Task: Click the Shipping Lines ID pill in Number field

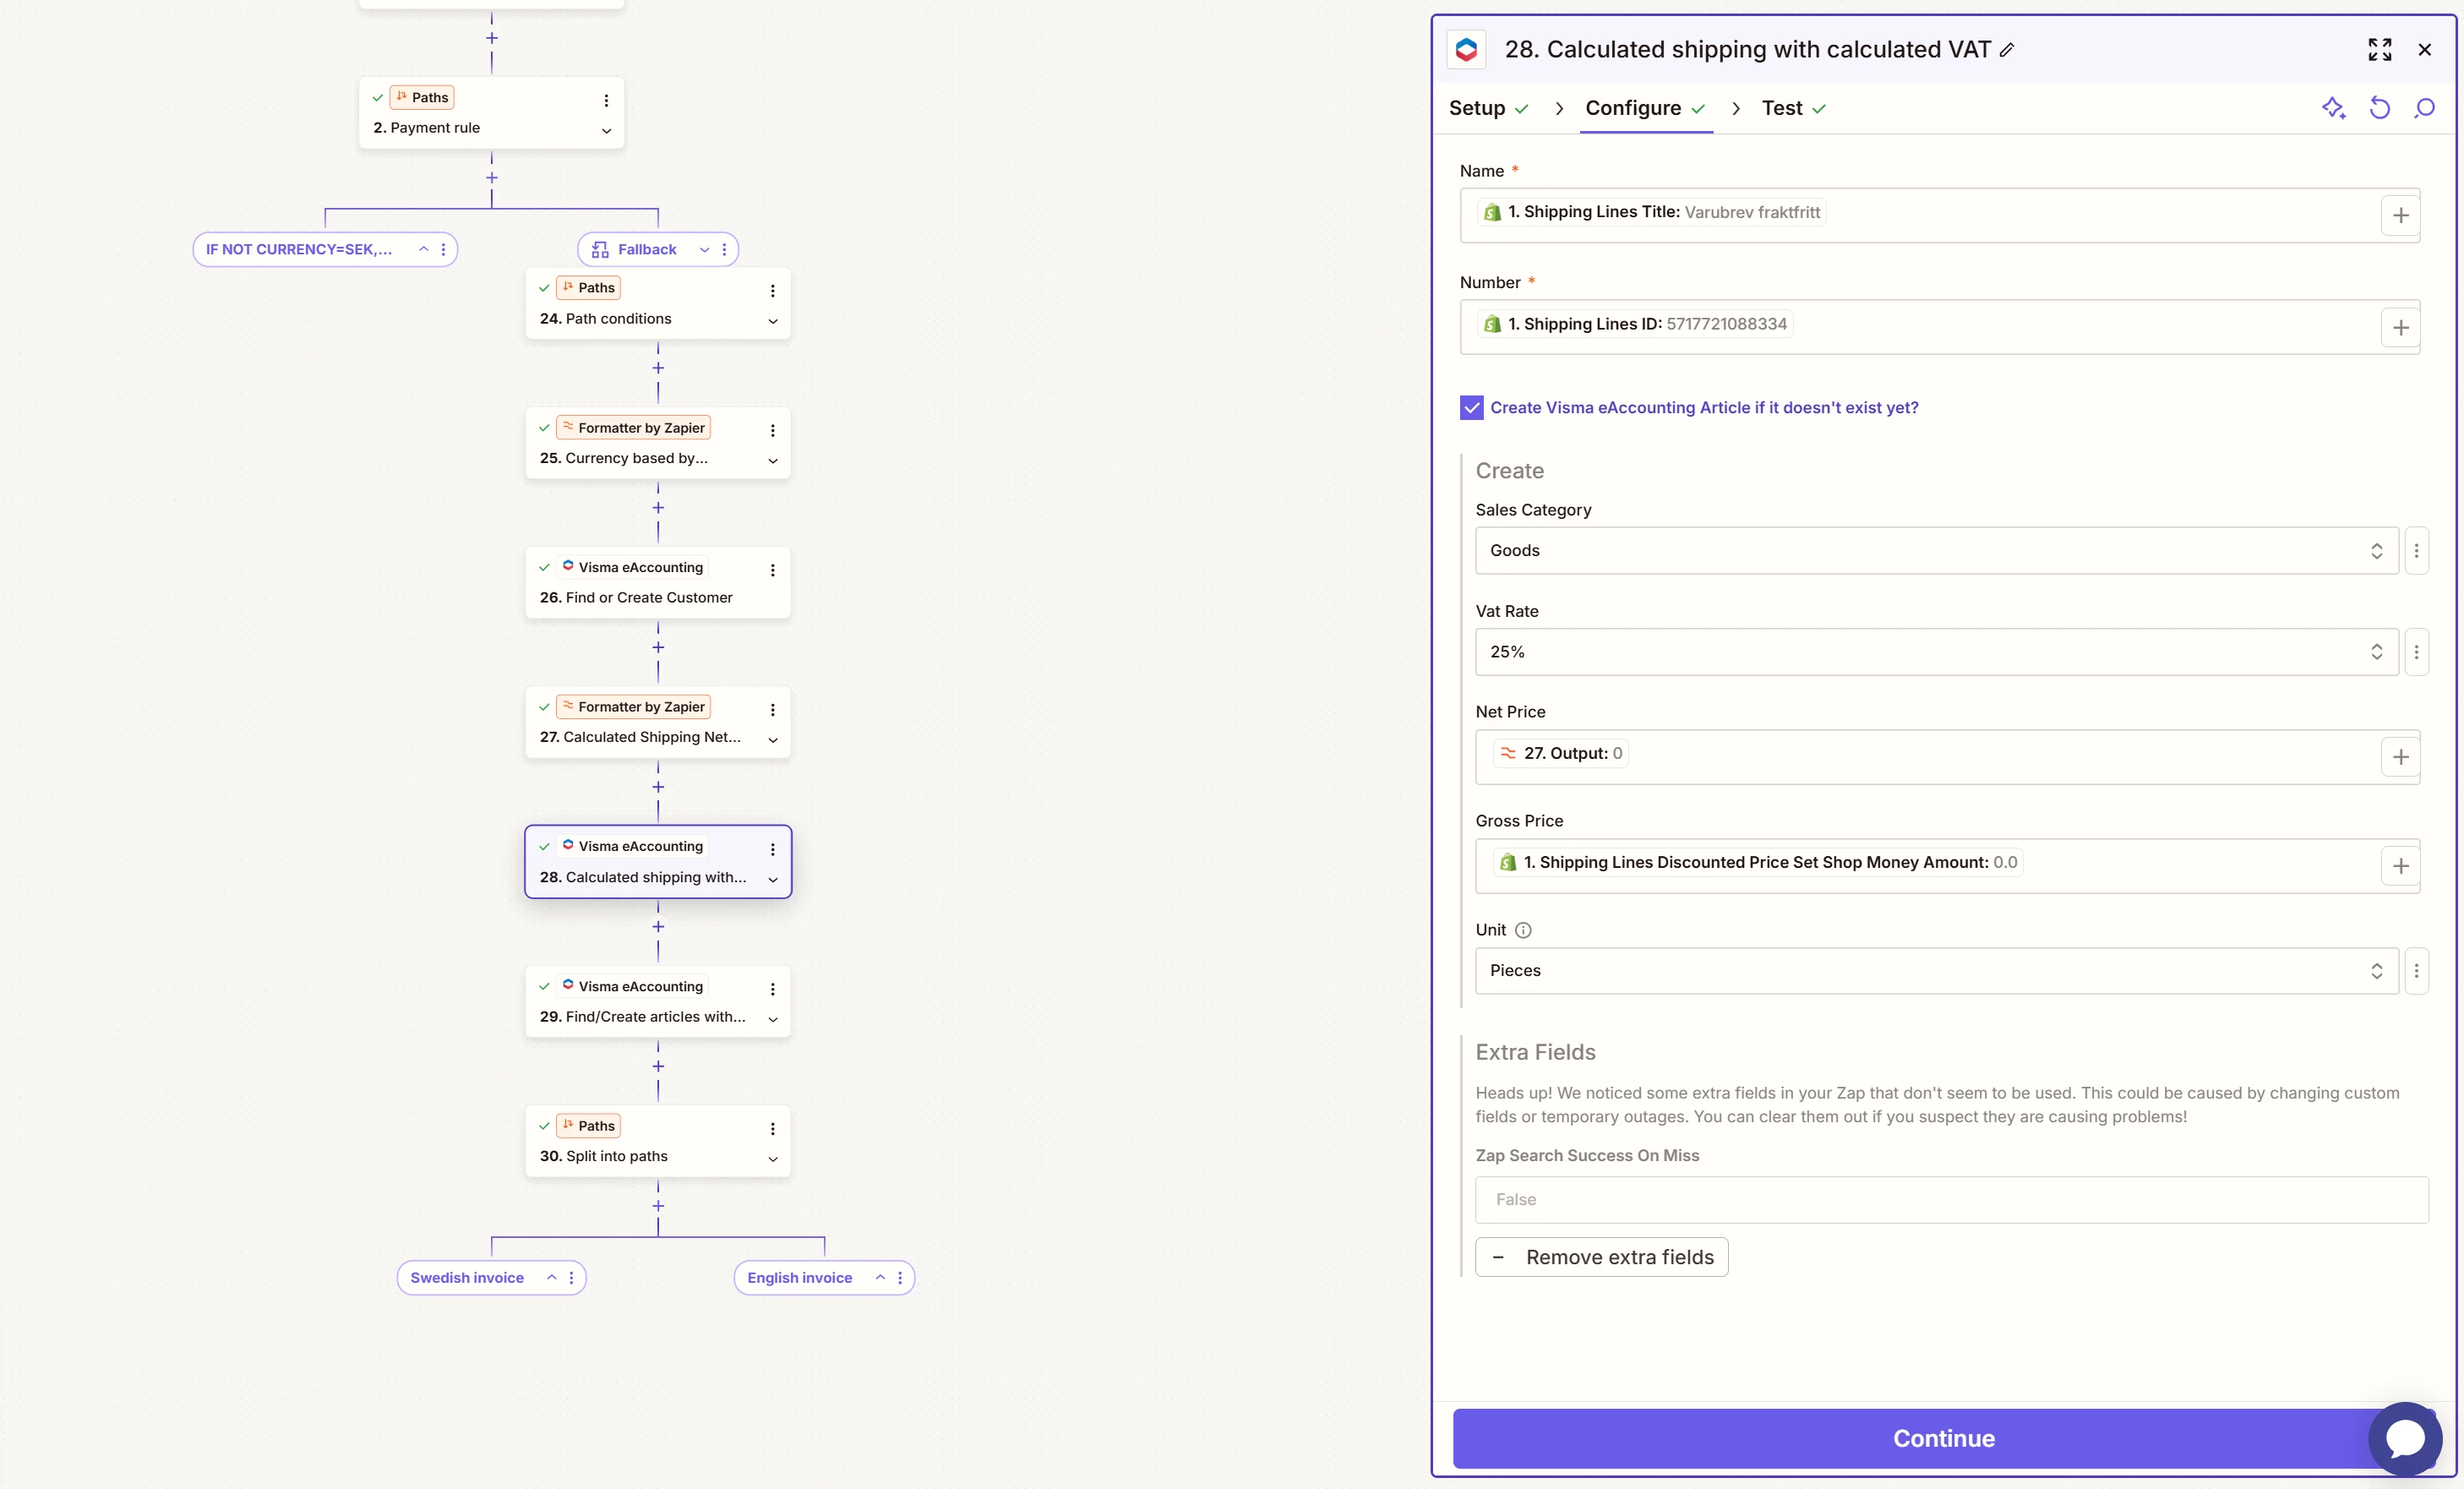Action: click(x=1635, y=324)
